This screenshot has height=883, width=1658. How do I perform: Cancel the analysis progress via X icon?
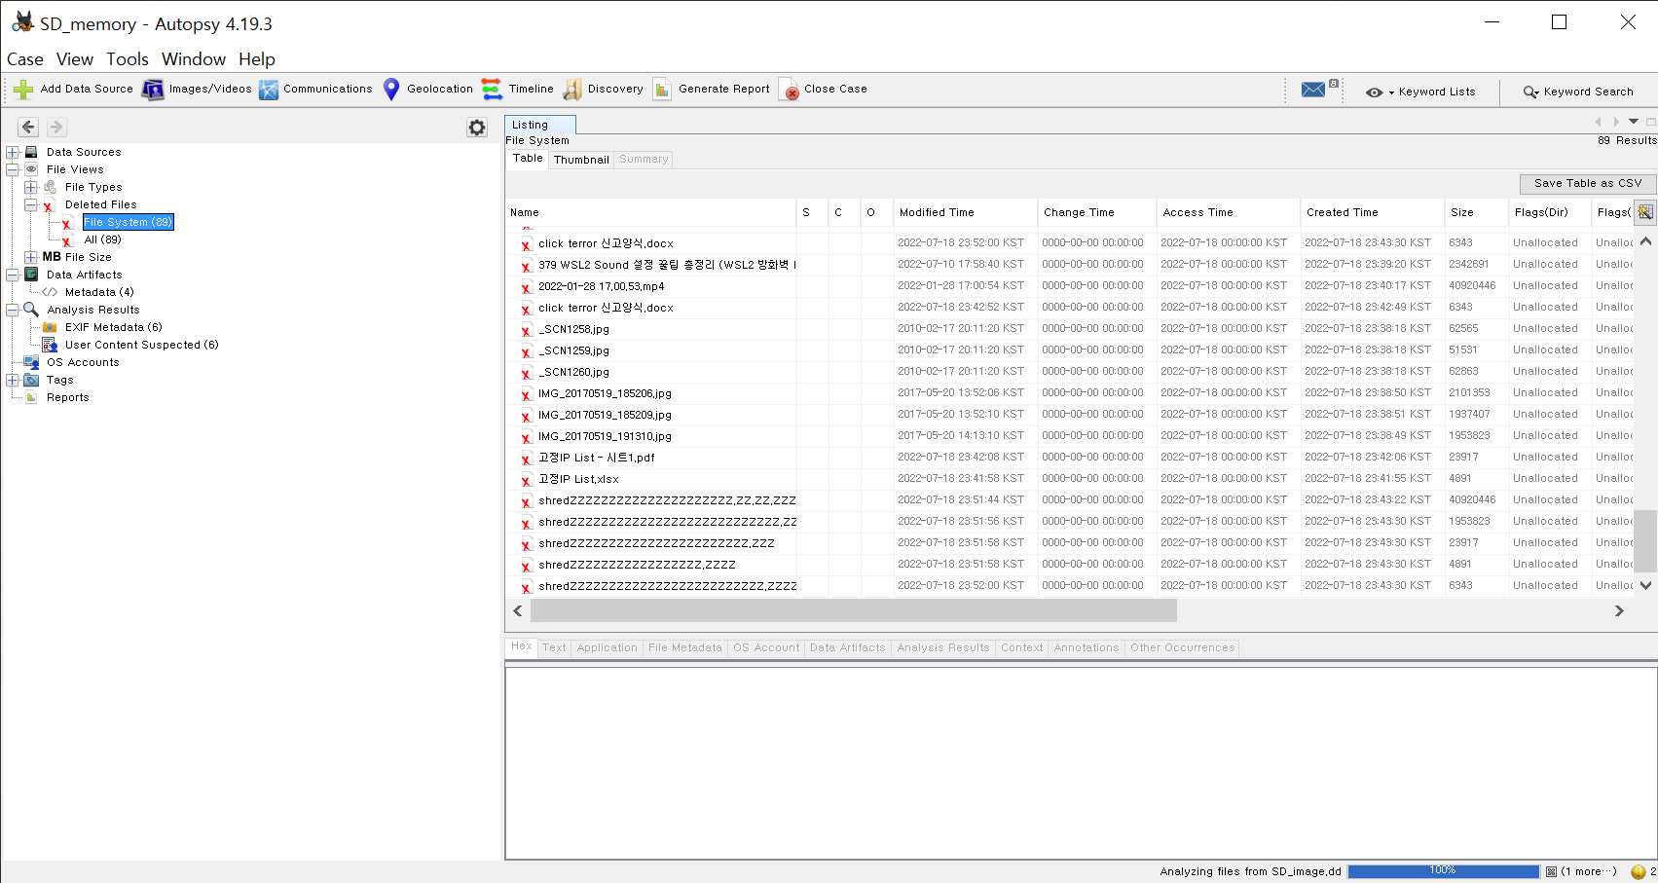(1551, 871)
